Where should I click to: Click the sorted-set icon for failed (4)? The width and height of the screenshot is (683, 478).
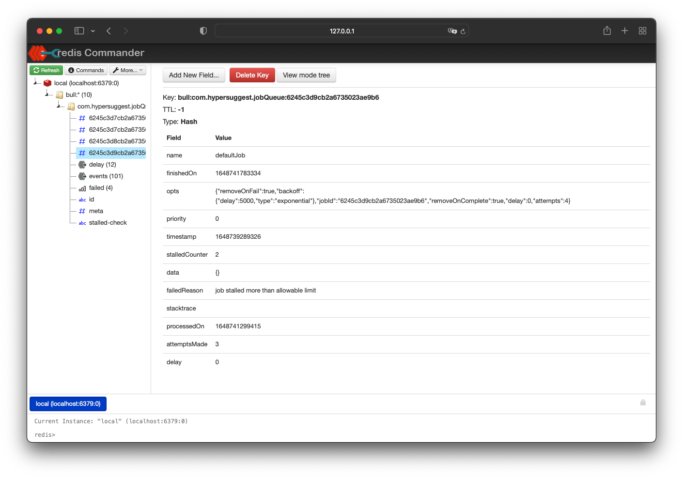(81, 187)
